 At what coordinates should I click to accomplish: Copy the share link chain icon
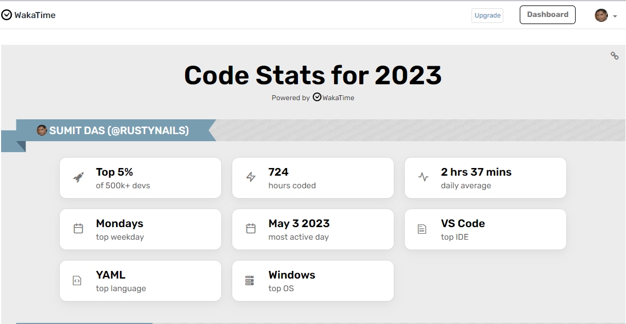coord(615,56)
